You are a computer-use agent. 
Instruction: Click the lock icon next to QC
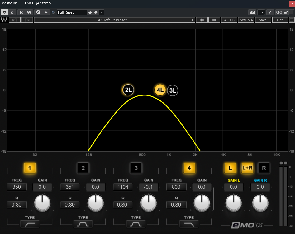click(286, 12)
